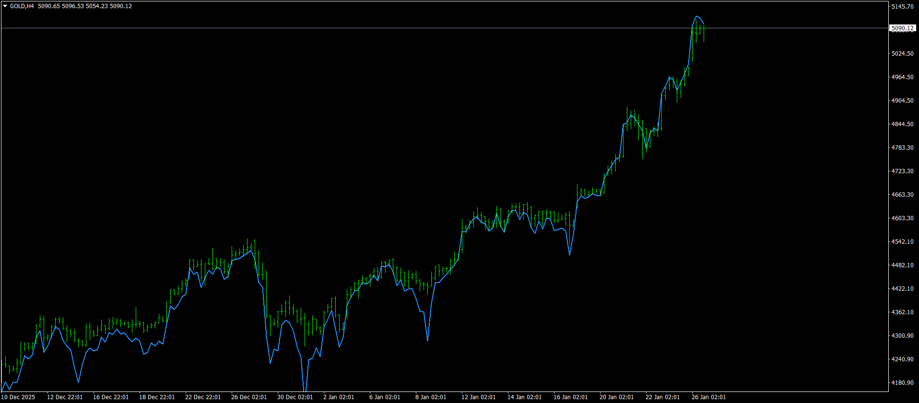Click the 4180.90 price scale label

[902, 383]
